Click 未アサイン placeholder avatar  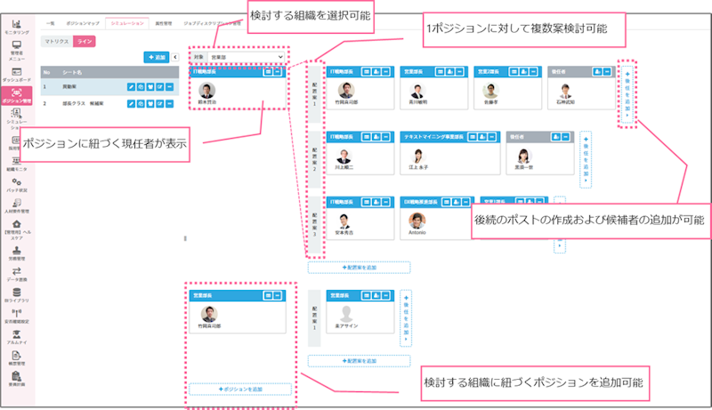tap(346, 314)
